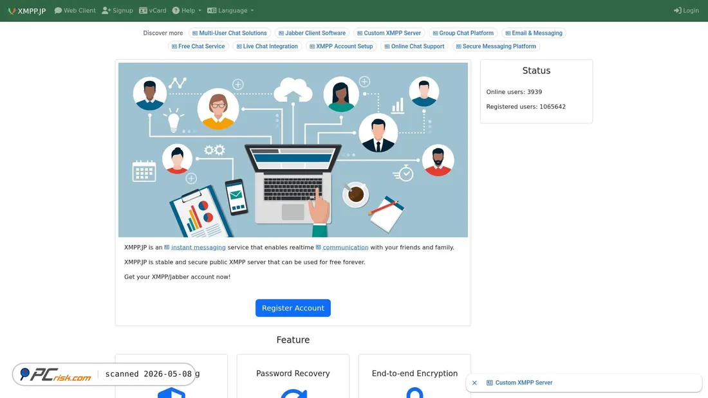Image resolution: width=708 pixels, height=398 pixels.
Task: Follow the communication hyperlink
Action: tap(346, 248)
